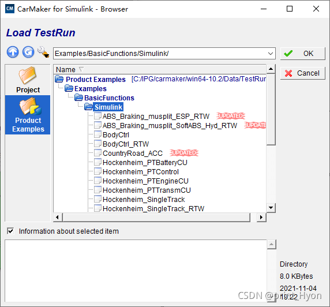Screen dimensions: 330x307
Task: Go up one directory with blue arrow icon
Action: [x=13, y=52]
